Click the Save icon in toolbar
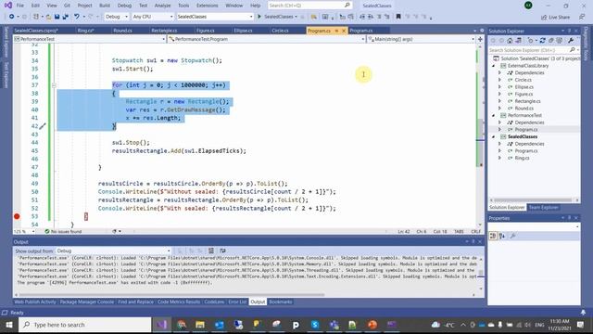 [57, 17]
